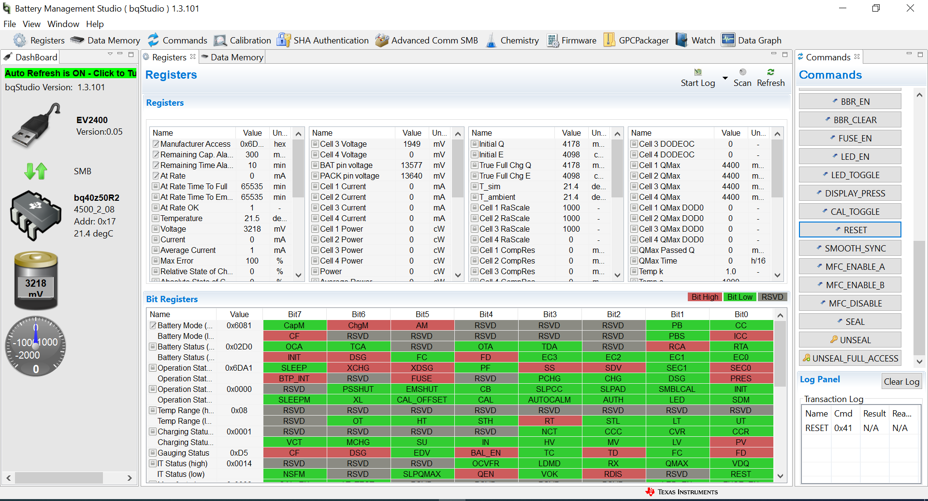
Task: Toggle the Cell 3 Voltage checkbox
Action: pyautogui.click(x=315, y=144)
